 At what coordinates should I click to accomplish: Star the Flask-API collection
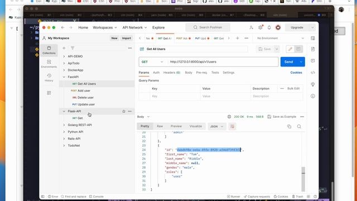(124, 111)
